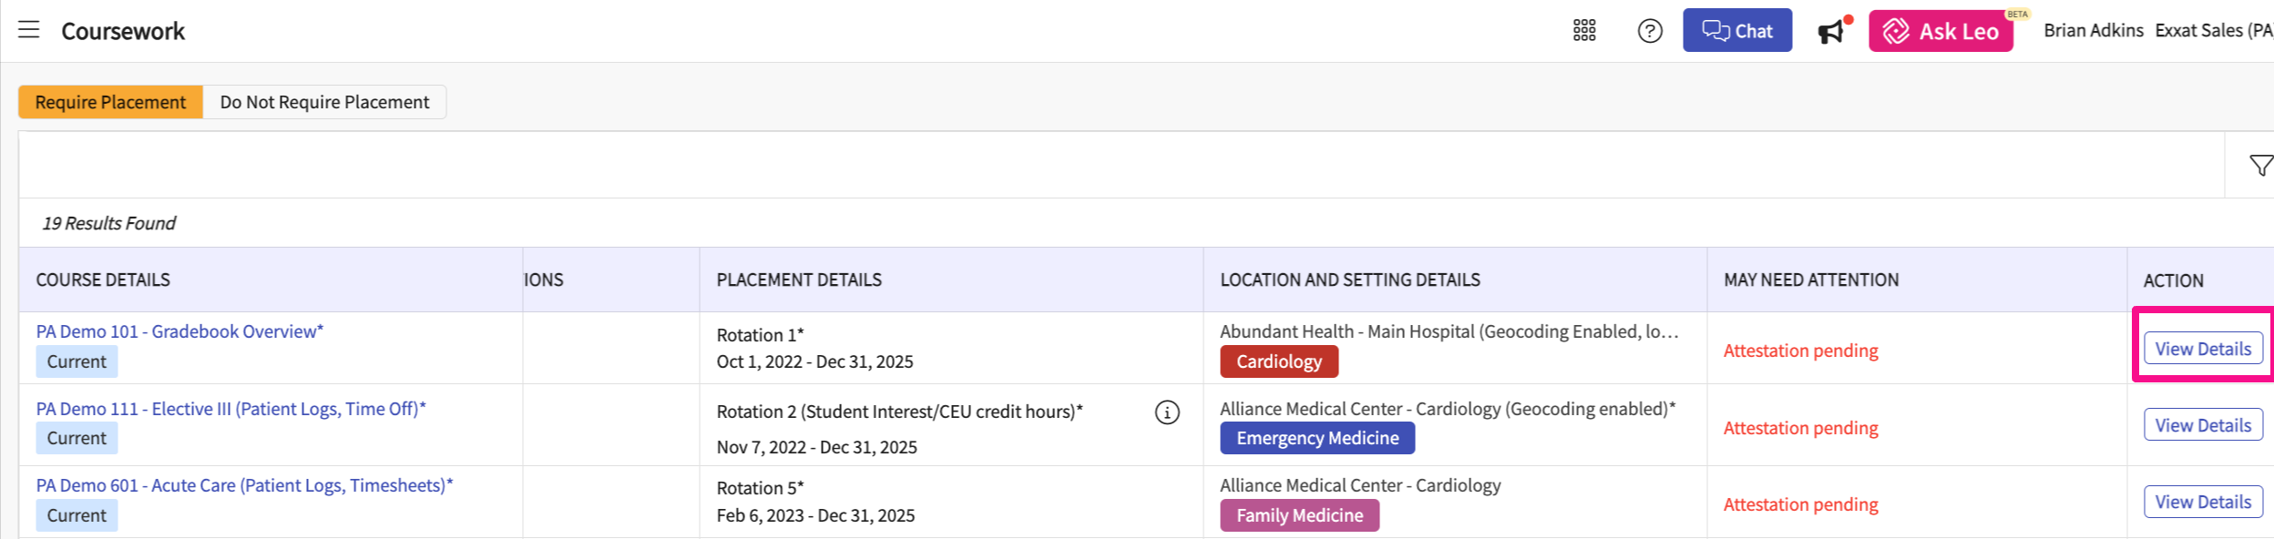2274x539 pixels.
Task: Click the Course Details column header
Action: (x=103, y=280)
